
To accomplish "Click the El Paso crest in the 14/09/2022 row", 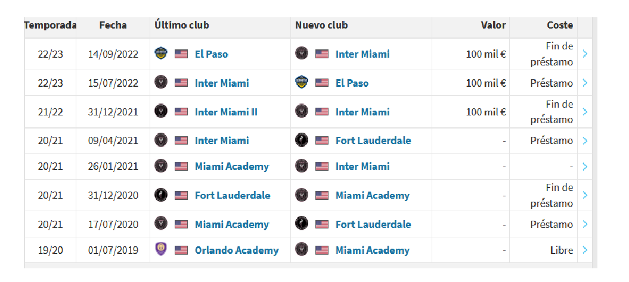I will click(160, 54).
